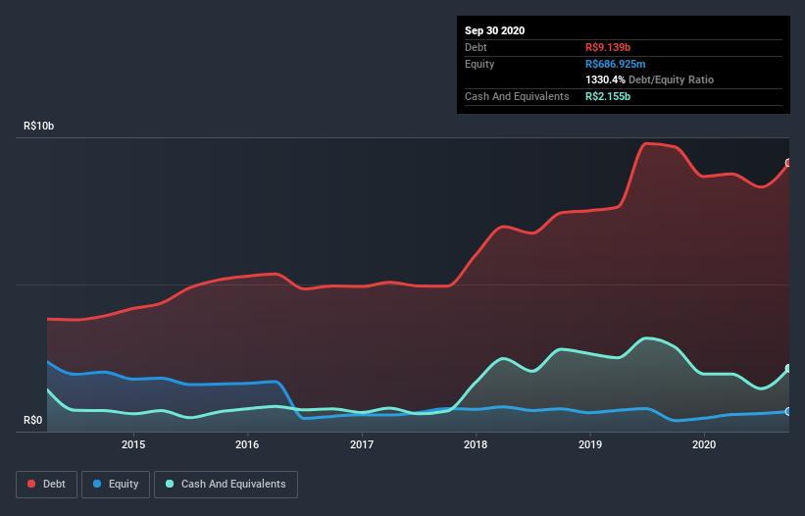
Task: Click the red dot in Debt legend
Action: 31,484
